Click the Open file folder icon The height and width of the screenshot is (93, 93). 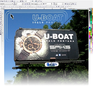(x=3, y=1)
